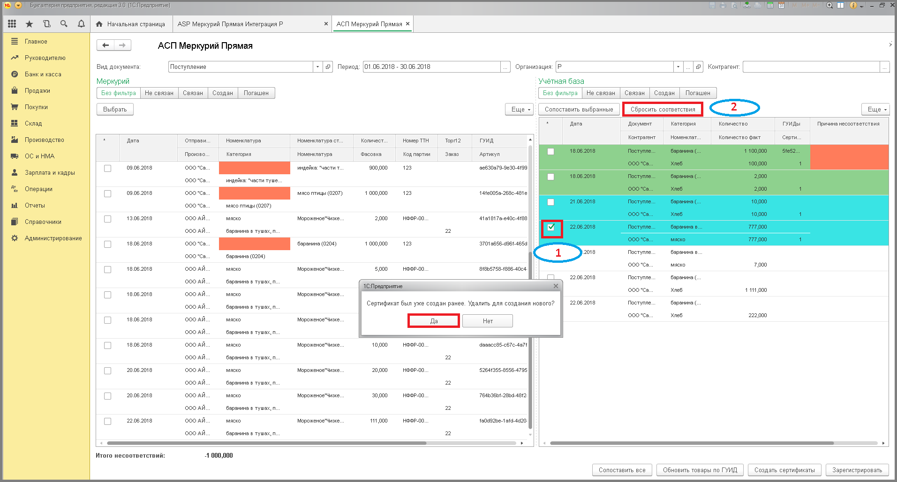Screen dimensions: 897x482
Task: Open the history icon in top panel
Action: (46, 24)
